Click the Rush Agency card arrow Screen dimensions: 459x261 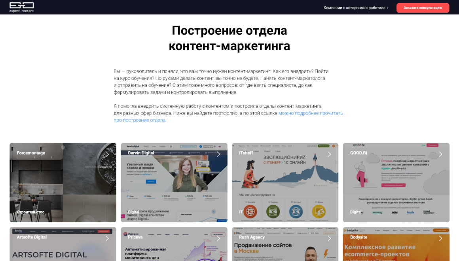[x=329, y=238]
